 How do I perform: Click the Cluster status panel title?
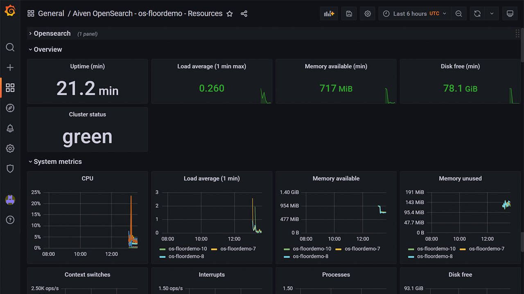click(x=87, y=114)
